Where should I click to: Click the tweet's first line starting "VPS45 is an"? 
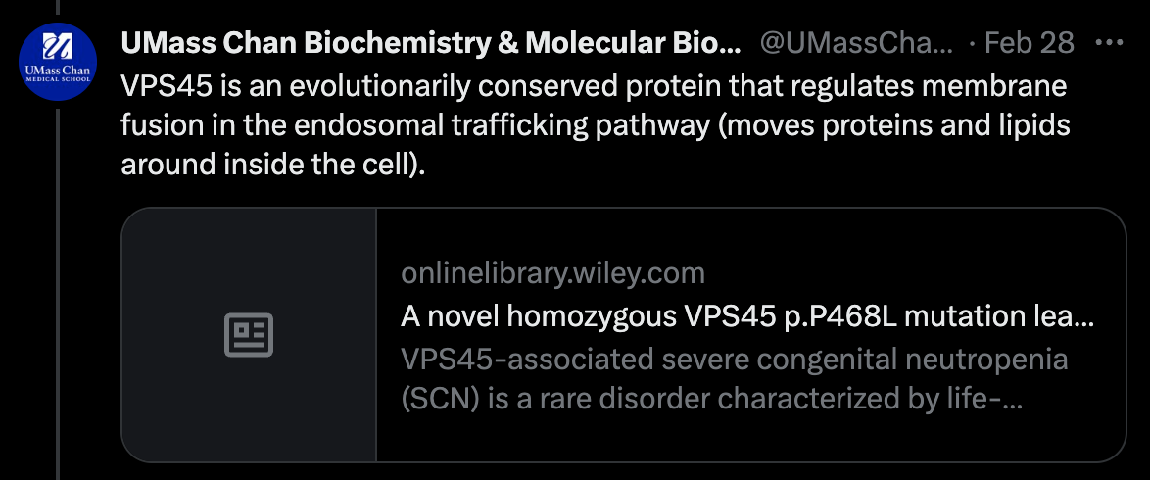[x=593, y=86]
